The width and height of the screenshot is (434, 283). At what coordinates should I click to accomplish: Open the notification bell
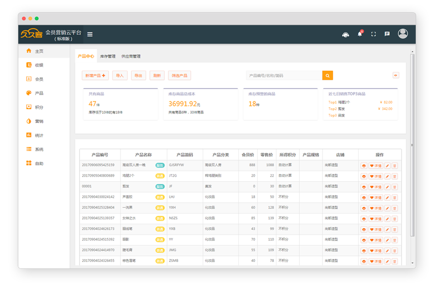[x=360, y=34]
